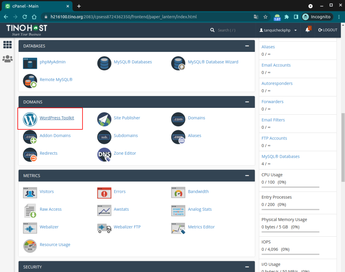Collapse the Databases section

pos(247,46)
